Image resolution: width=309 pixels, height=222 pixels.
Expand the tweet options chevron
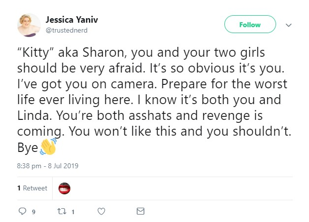point(288,25)
